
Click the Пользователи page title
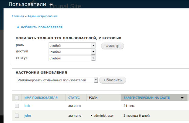[x=27, y=5]
